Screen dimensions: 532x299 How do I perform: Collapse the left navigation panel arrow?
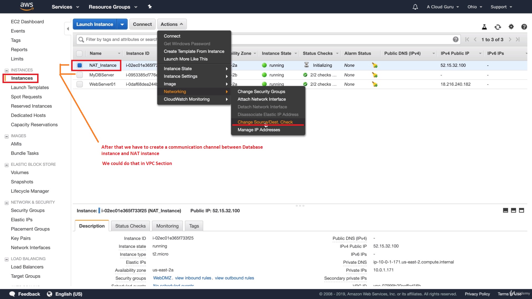68,29
